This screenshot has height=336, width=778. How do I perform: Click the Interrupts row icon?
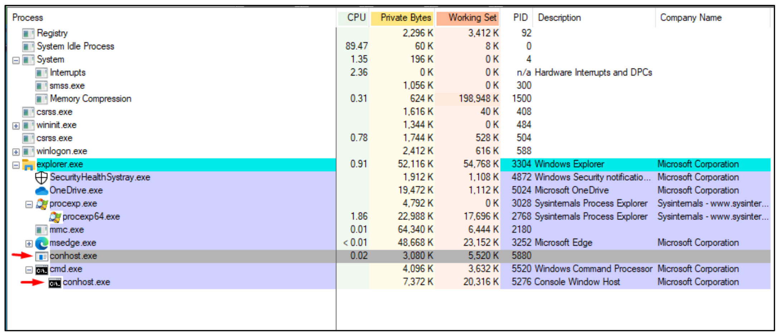pyautogui.click(x=42, y=73)
